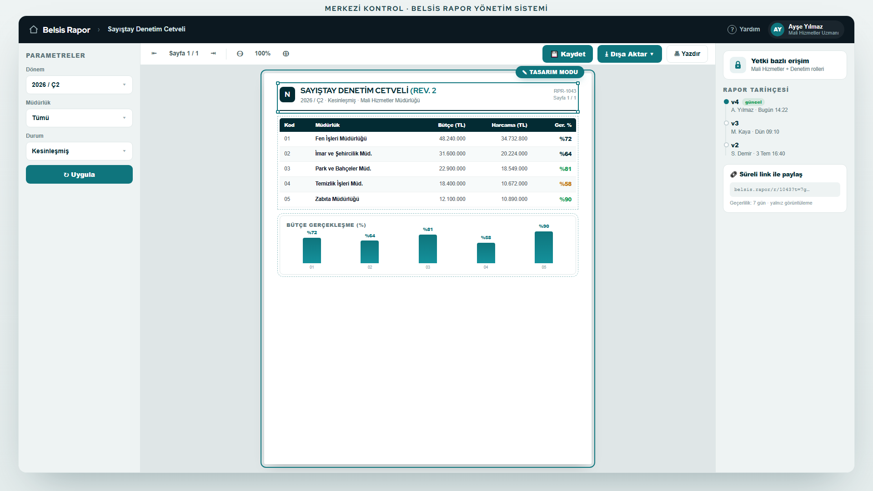Click the N logo in report header
The height and width of the screenshot is (491, 873).
click(x=287, y=95)
